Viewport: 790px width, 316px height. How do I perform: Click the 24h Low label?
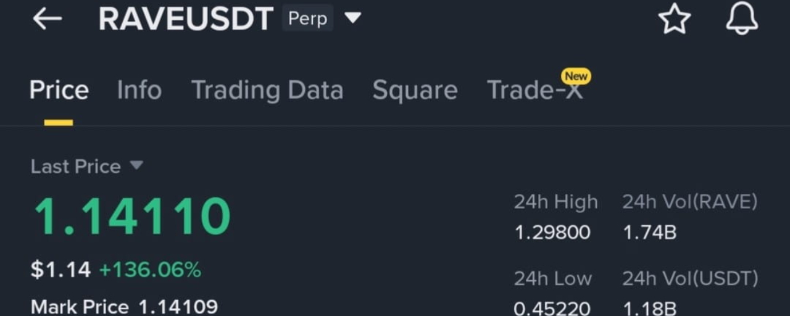(x=552, y=278)
